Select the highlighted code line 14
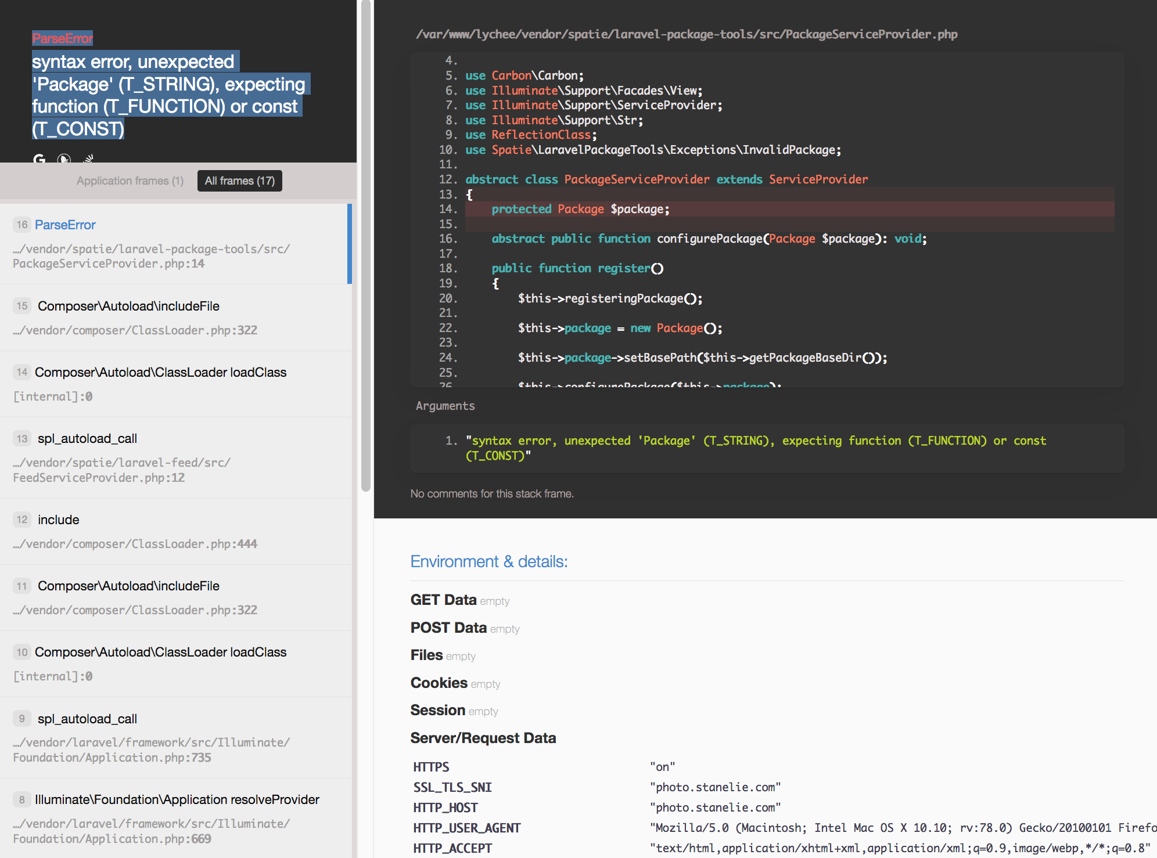1157x858 pixels. 581,209
